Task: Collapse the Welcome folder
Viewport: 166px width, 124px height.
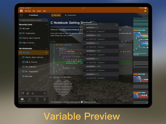Action: [46, 52]
